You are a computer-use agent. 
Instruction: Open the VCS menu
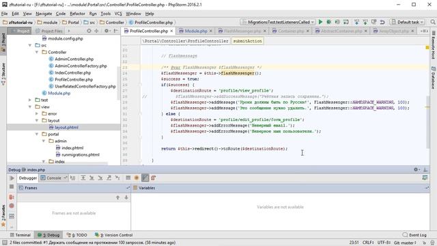click(x=118, y=14)
